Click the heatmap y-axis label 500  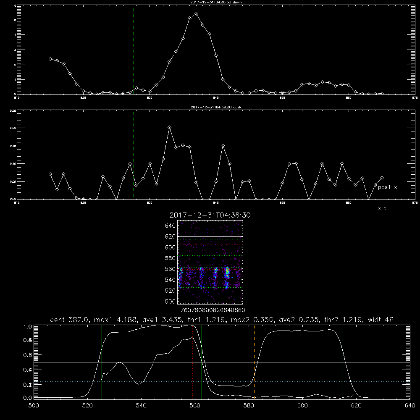tap(170, 301)
